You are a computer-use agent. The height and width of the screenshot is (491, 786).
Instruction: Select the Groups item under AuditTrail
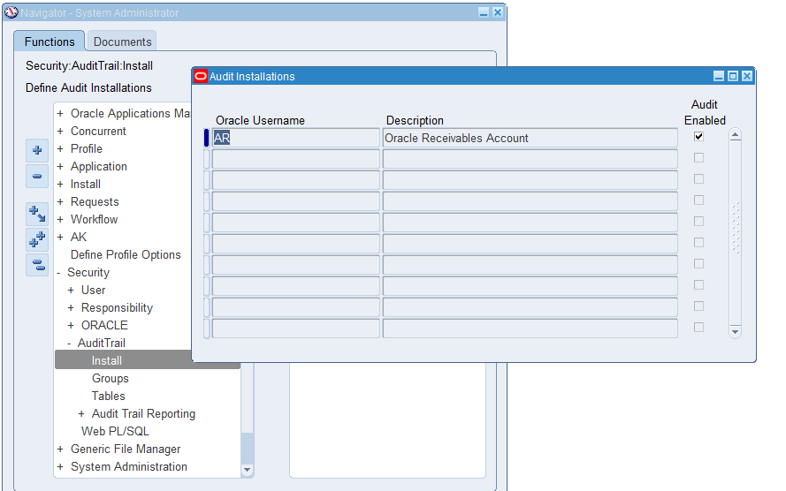coord(111,378)
